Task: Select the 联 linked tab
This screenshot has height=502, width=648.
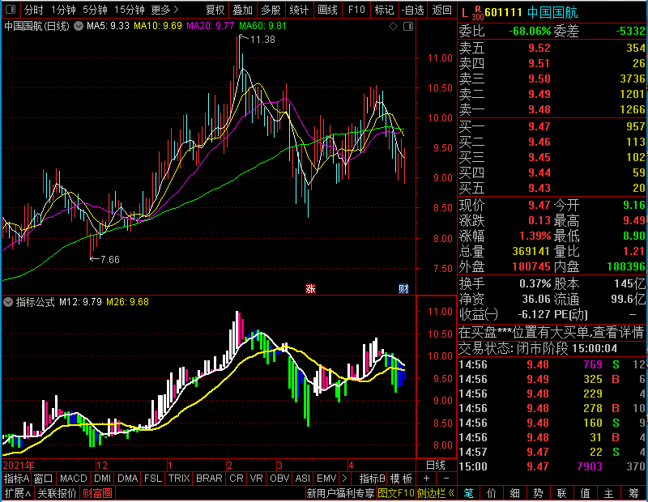Action: [561, 493]
